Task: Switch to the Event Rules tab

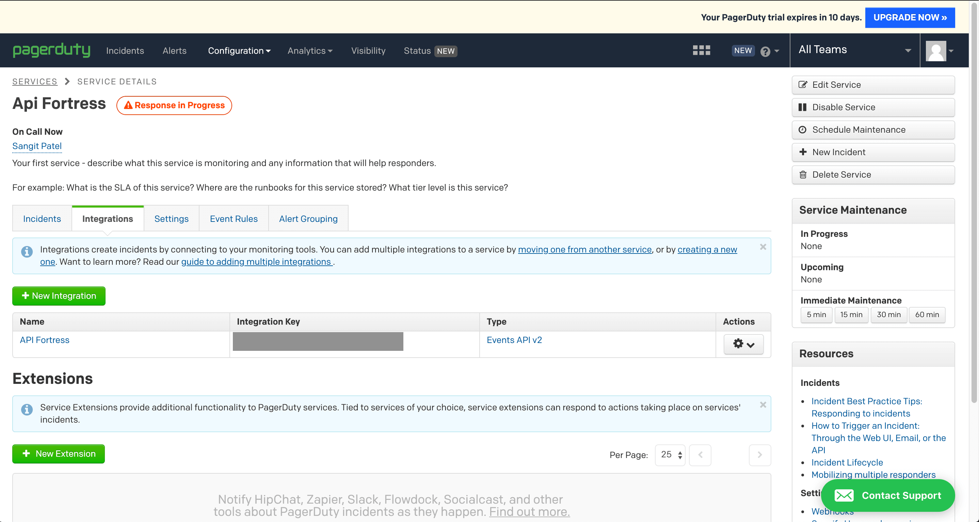Action: (233, 217)
